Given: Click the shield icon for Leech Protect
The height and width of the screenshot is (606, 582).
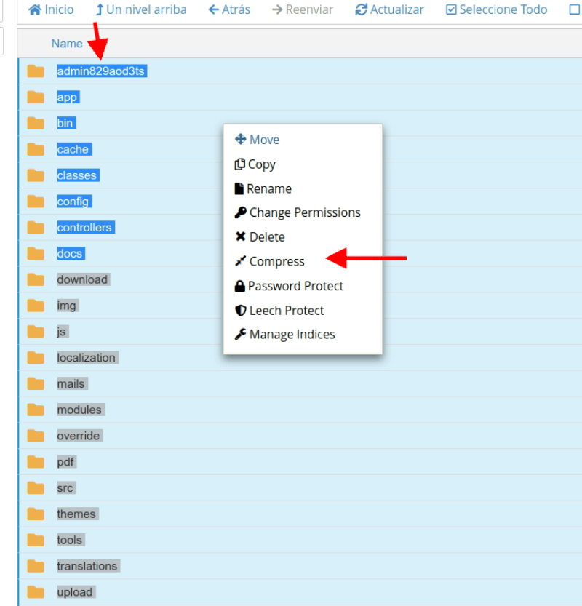Looking at the screenshot, I should [240, 311].
